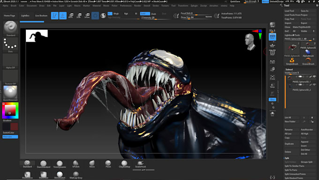Click the QuickSave button
Screen dimensions: 319x180
[x=235, y=1]
